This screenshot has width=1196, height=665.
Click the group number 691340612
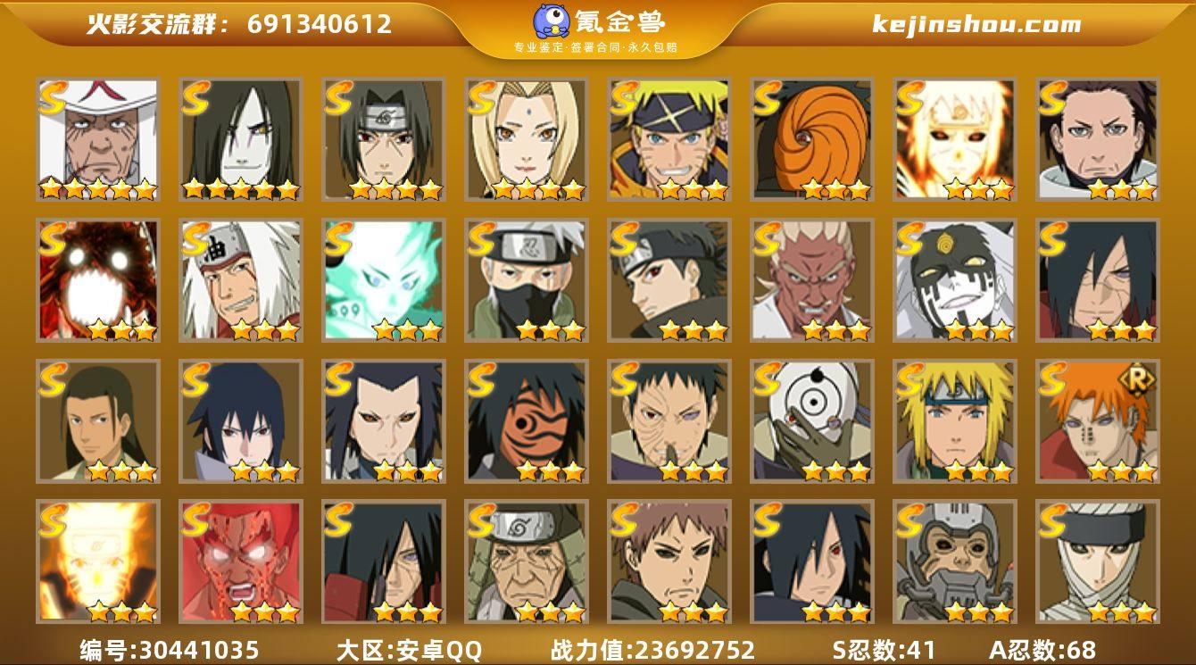320,24
